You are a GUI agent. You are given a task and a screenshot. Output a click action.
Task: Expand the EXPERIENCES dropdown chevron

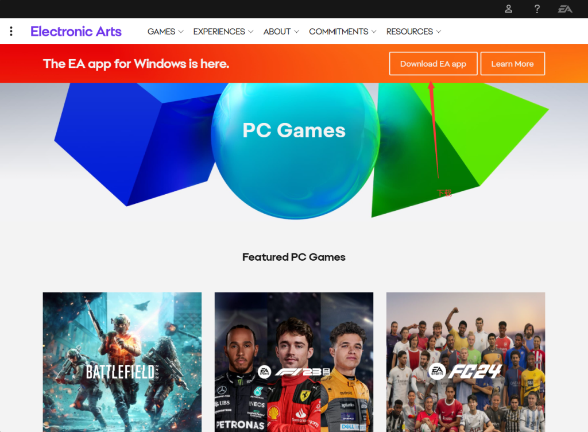[251, 32]
